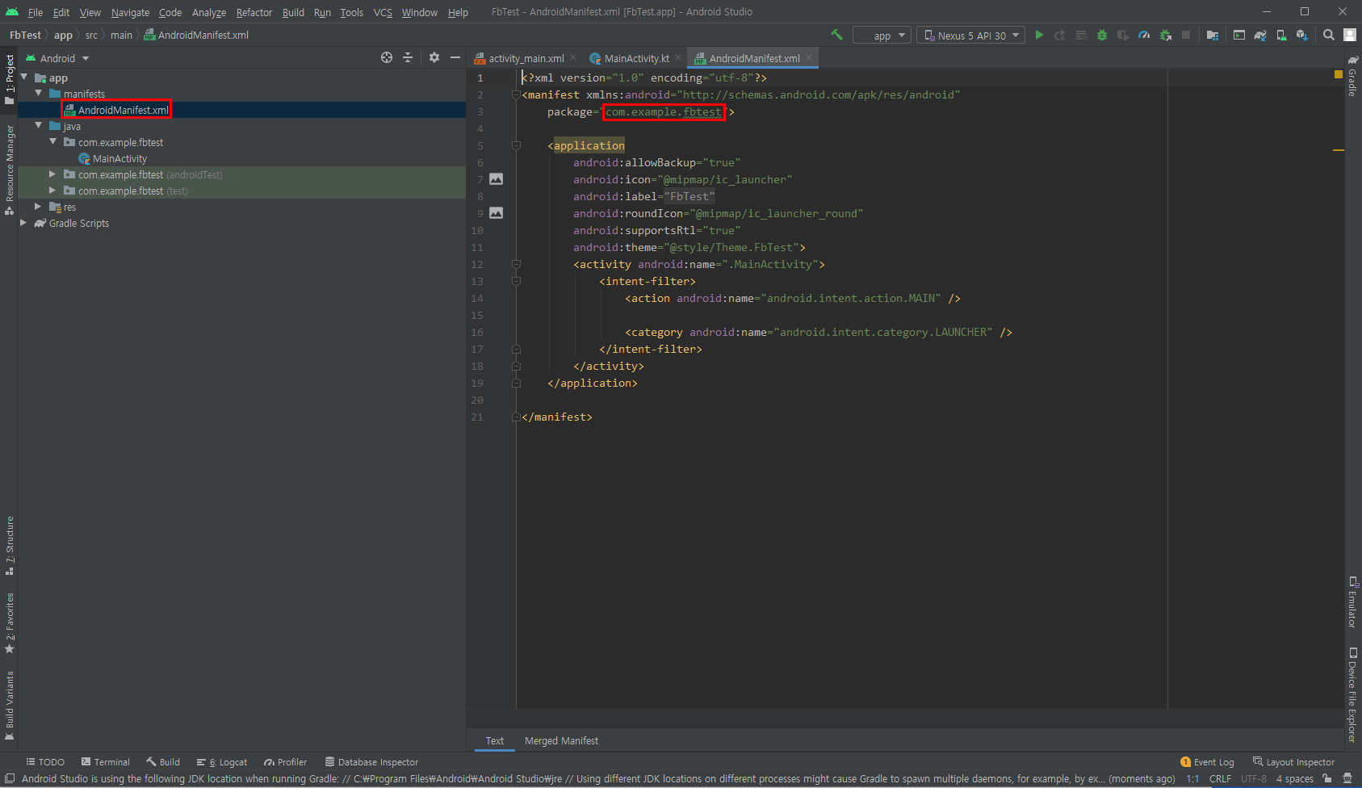Toggle the Gradle tool window
The height and width of the screenshot is (788, 1362).
[x=1352, y=76]
